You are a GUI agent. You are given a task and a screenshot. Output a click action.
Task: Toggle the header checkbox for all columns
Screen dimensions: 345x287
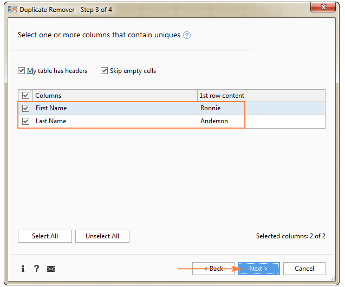coord(25,96)
